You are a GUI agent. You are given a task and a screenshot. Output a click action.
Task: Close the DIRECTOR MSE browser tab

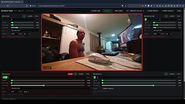click(22, 2)
